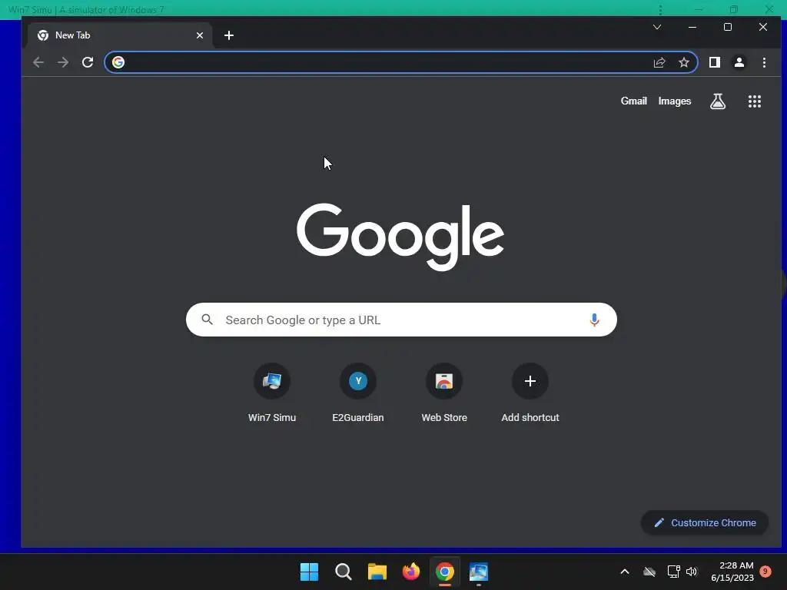This screenshot has height=590, width=787.
Task: Select the New Tab tab
Action: pyautogui.click(x=119, y=35)
